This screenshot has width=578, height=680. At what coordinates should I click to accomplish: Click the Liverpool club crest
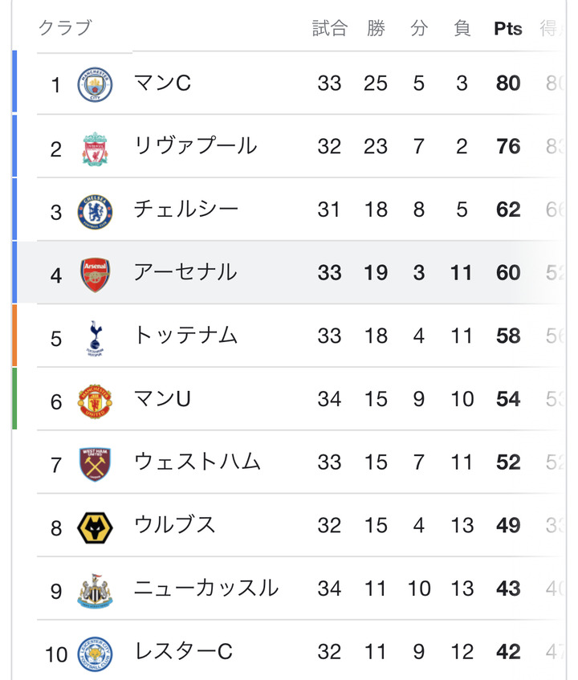click(x=95, y=148)
